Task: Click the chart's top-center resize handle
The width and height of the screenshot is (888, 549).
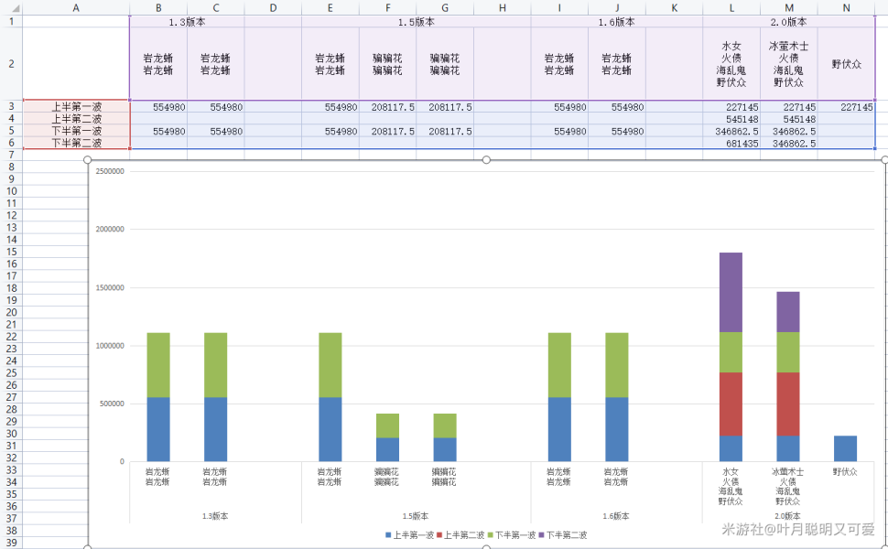Action: coord(486,160)
